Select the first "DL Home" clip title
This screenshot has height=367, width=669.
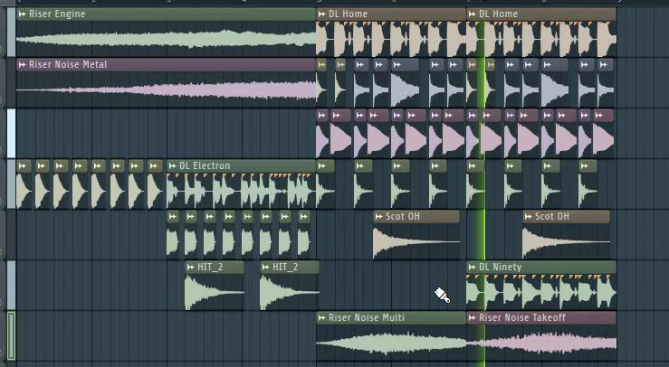click(349, 14)
